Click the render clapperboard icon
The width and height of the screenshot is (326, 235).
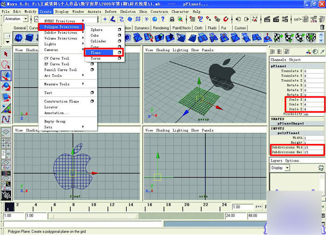(x=267, y=19)
